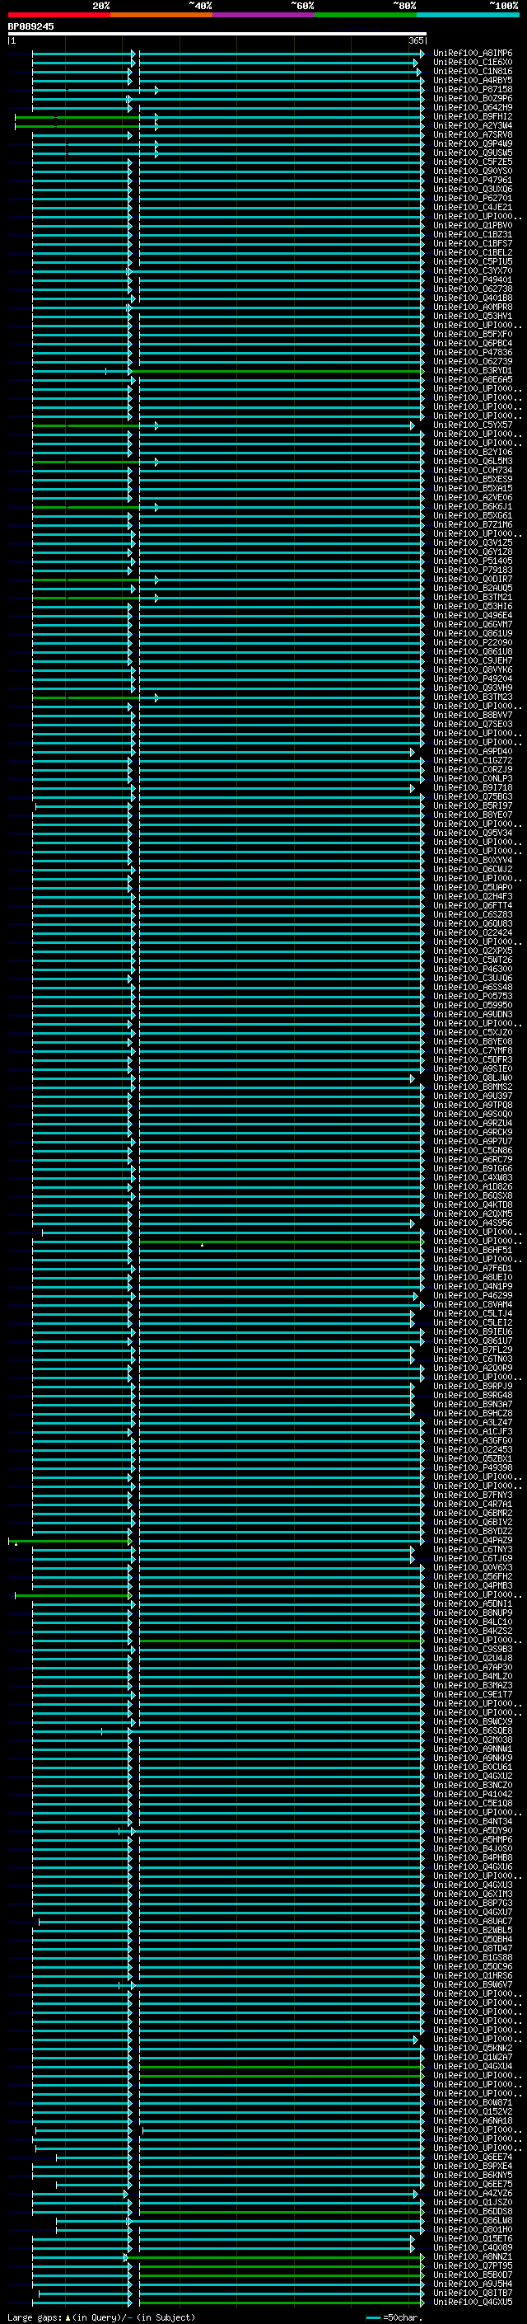Select hit UniRef100_A8NNZ1
Viewport: 527px width, 2324px height.
(472, 2256)
